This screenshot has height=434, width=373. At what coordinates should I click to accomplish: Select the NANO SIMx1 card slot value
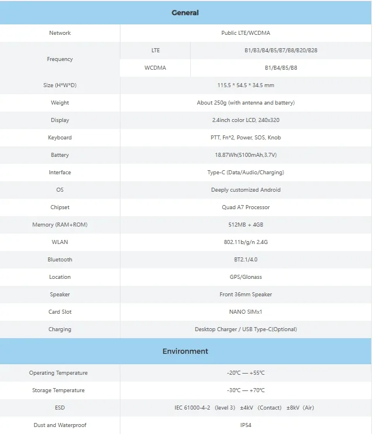(x=246, y=312)
